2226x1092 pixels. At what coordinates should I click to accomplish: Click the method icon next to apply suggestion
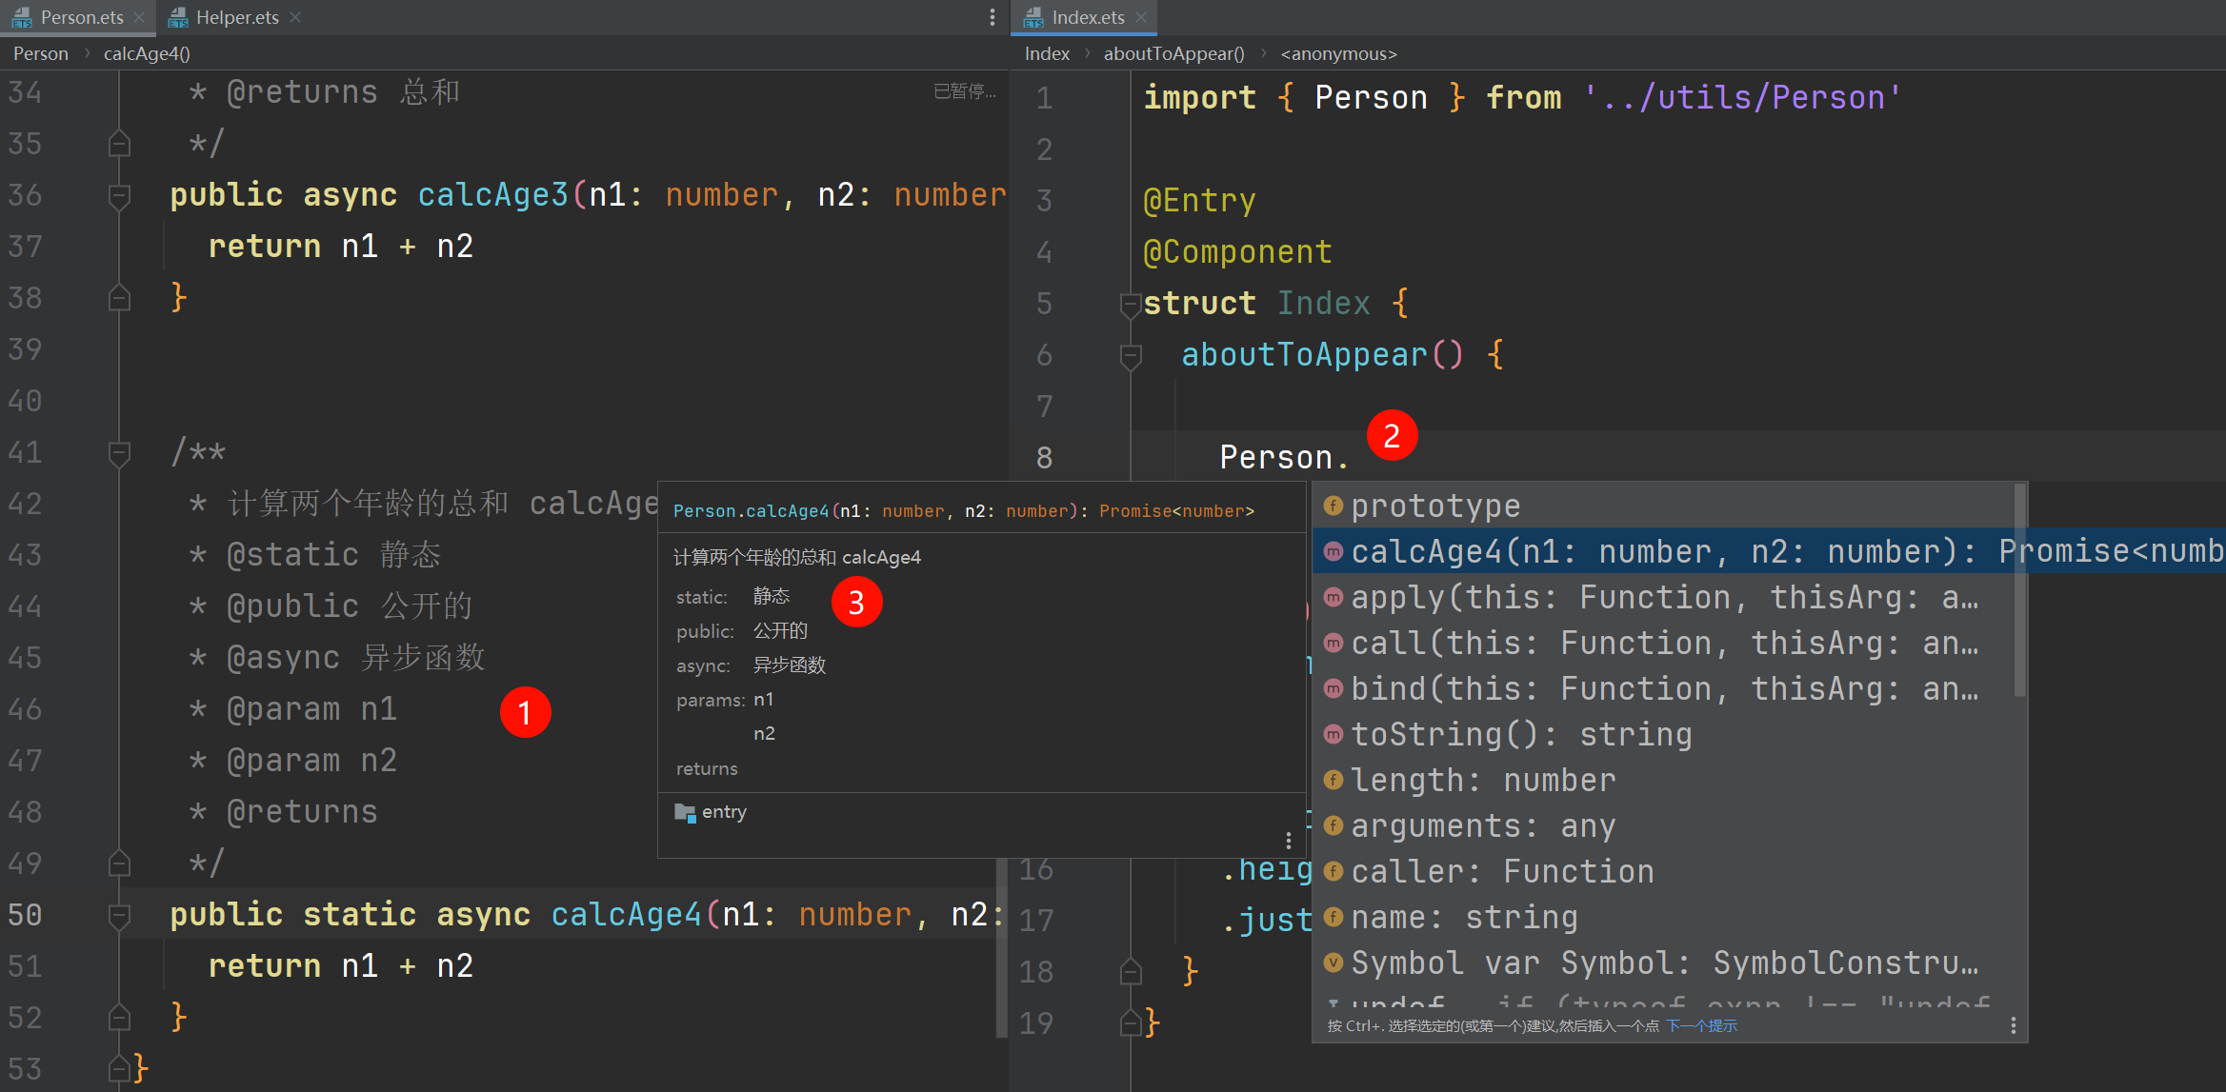[x=1333, y=597]
